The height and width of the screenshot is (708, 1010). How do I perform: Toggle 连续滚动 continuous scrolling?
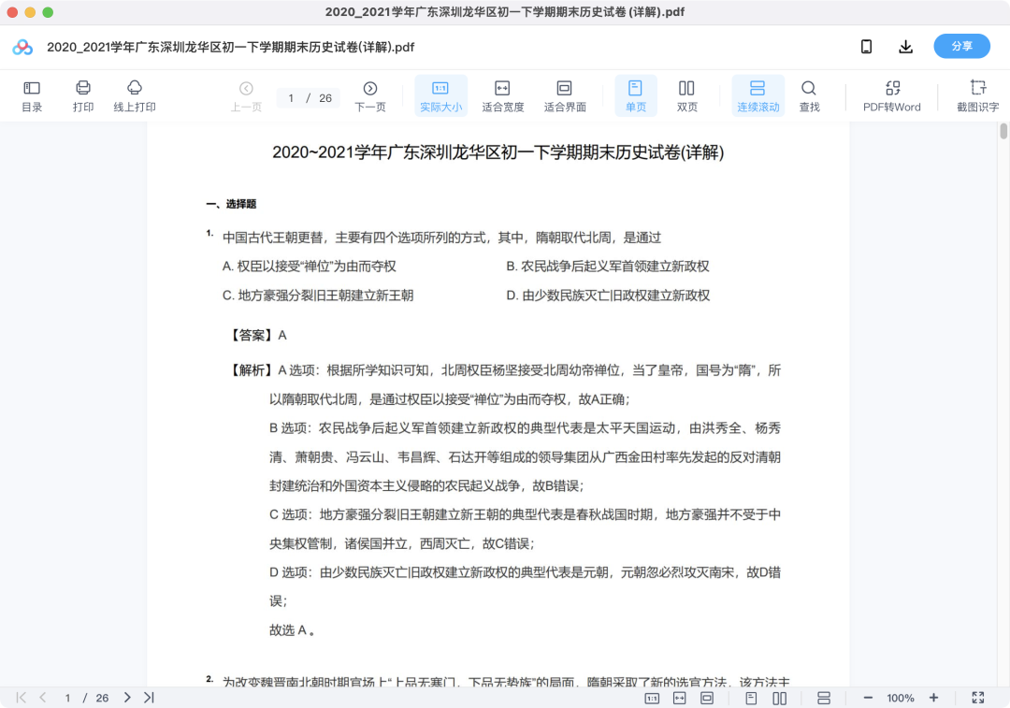[x=758, y=96]
